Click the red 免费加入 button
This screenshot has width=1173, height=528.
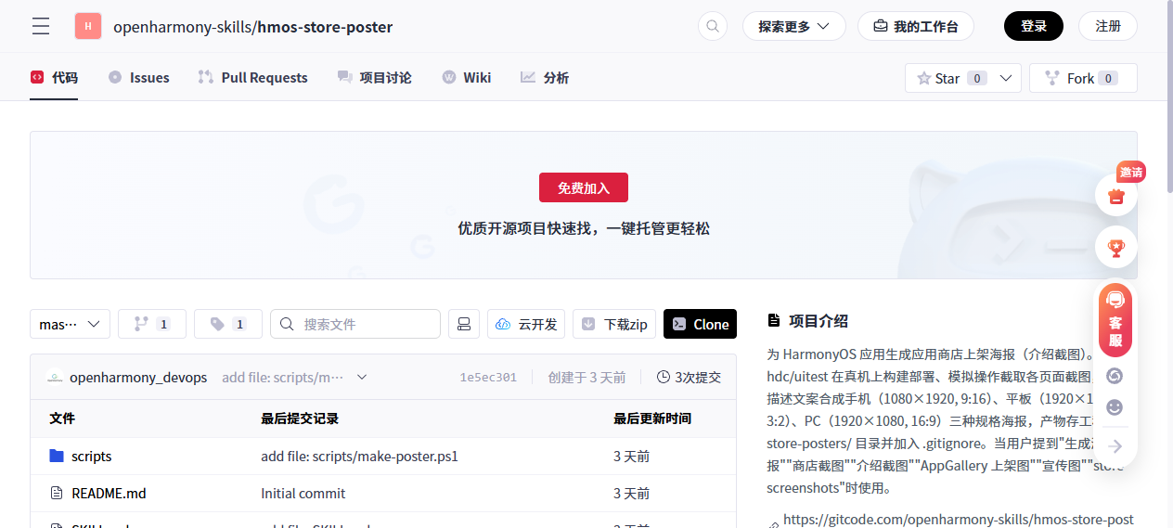click(584, 187)
